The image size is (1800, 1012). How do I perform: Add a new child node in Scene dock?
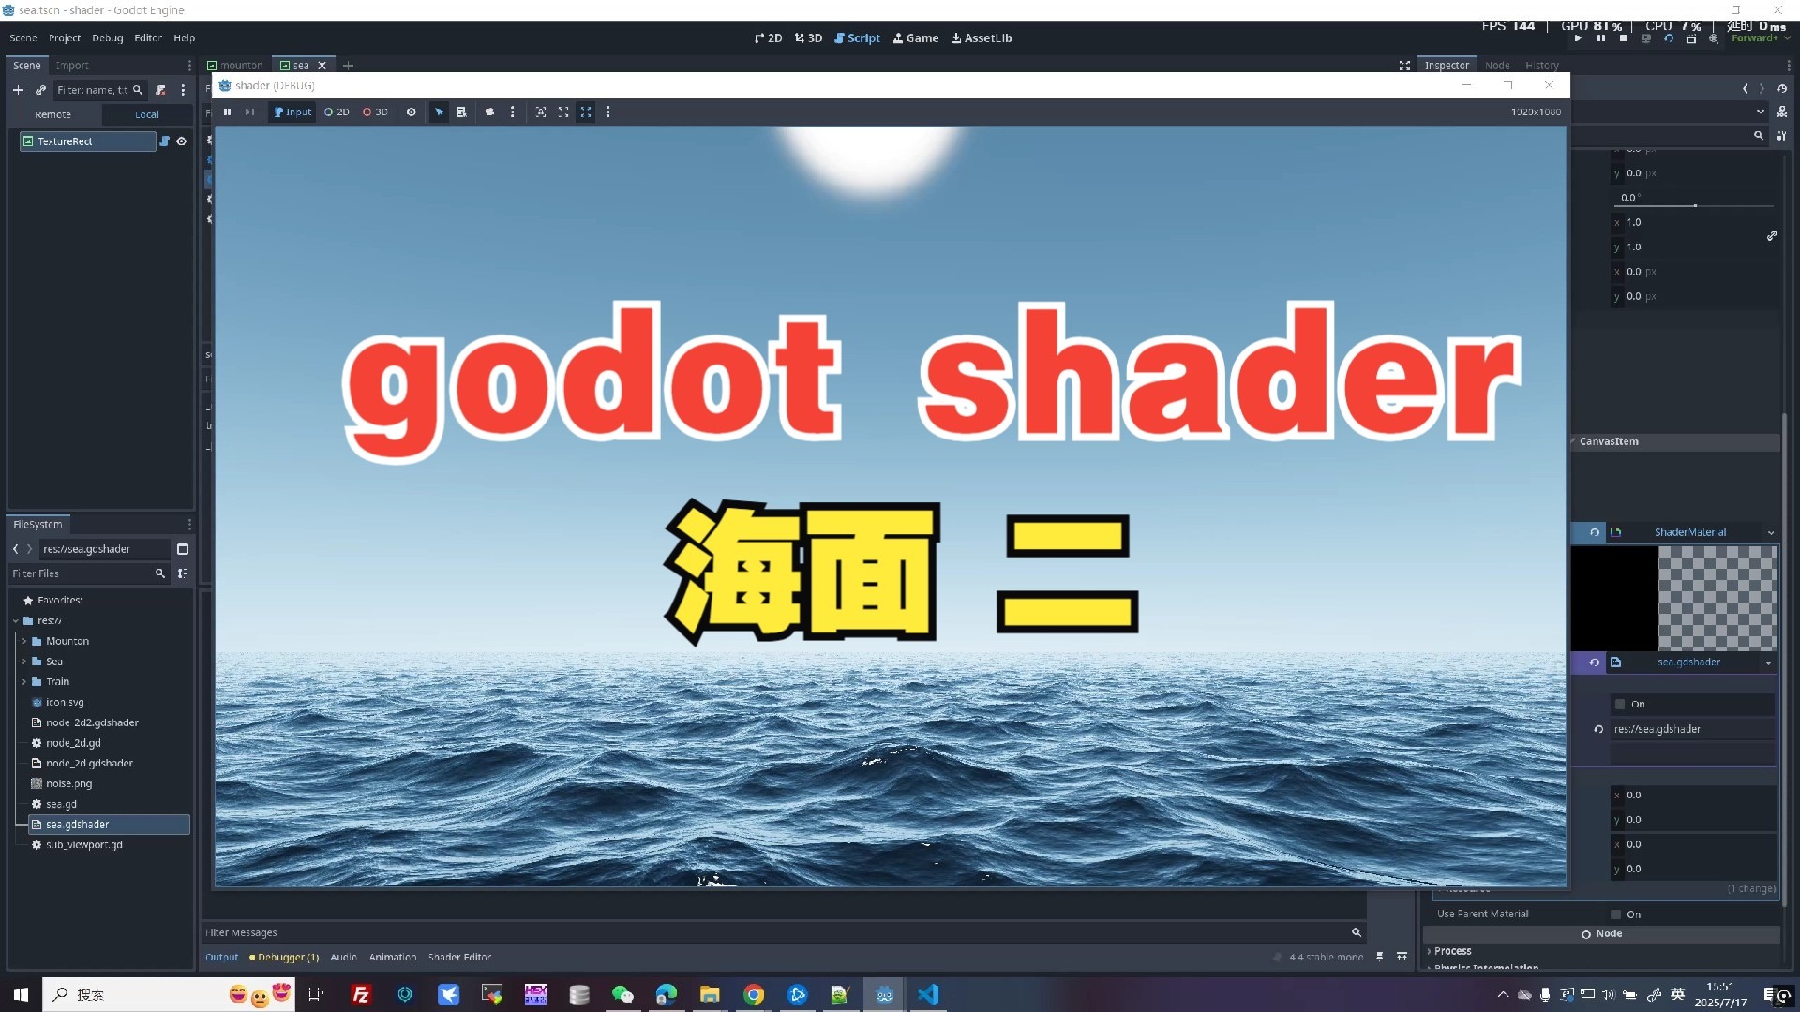(x=18, y=90)
